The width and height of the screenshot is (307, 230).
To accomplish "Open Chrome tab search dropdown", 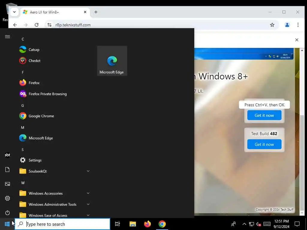I will [14, 12].
